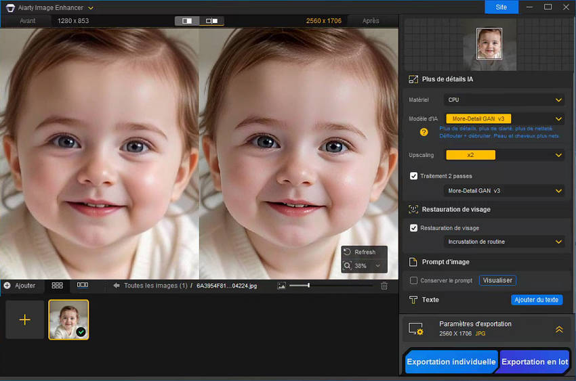Close the Aiarty window
Viewport: 576px width, 381px height.
(566, 7)
